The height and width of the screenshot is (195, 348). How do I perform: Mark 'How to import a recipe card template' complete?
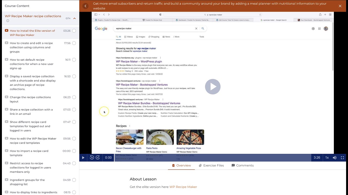point(74,151)
